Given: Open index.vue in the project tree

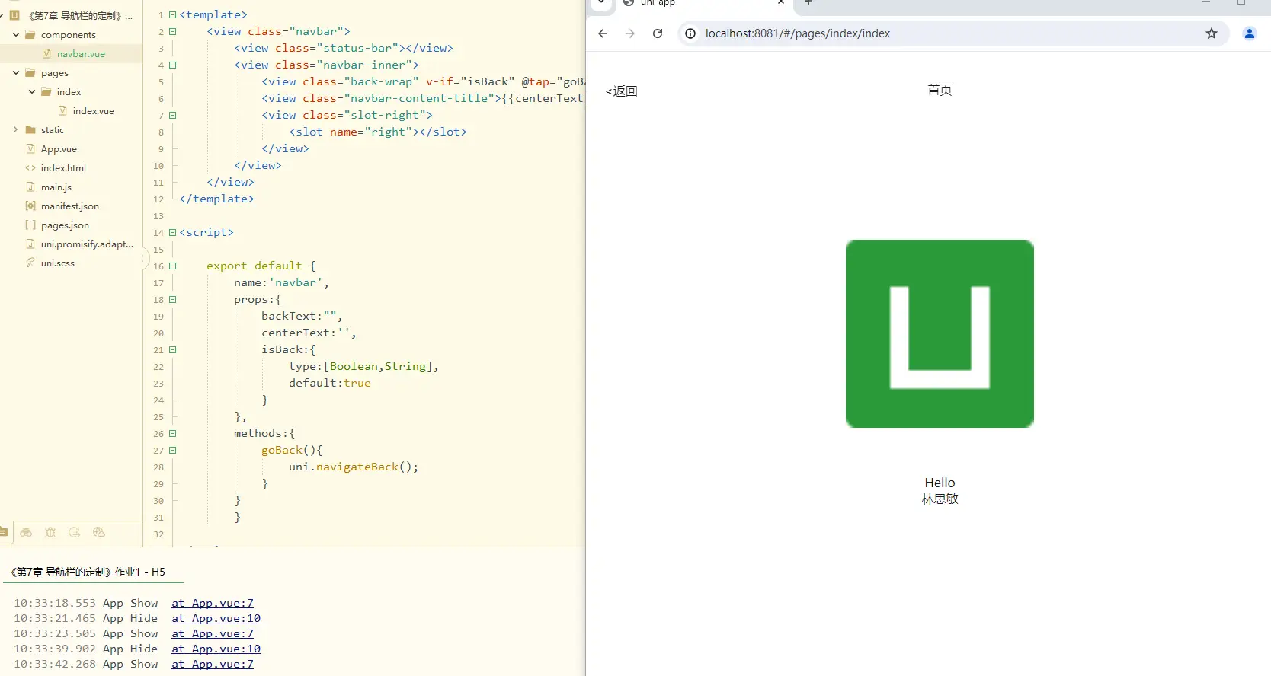Looking at the screenshot, I should [93, 111].
